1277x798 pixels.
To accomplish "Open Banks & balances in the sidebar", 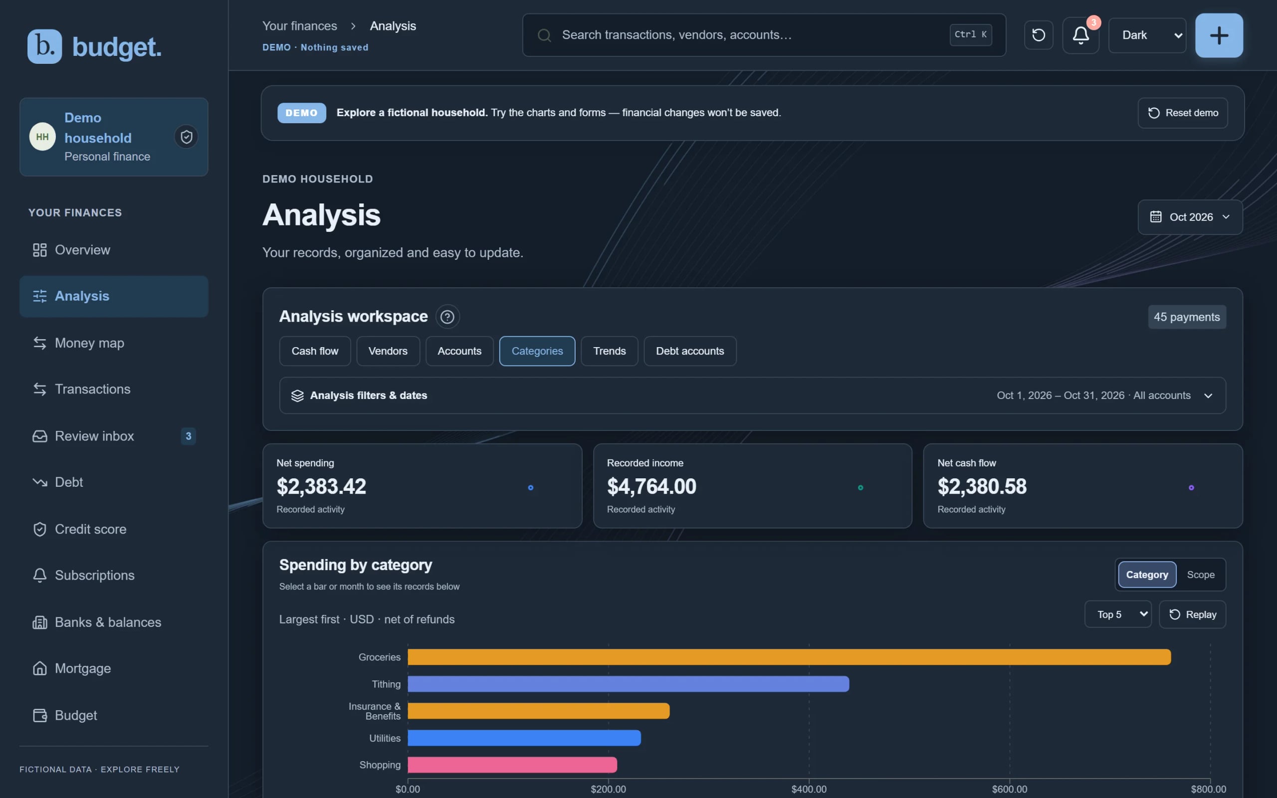I will click(x=113, y=623).
